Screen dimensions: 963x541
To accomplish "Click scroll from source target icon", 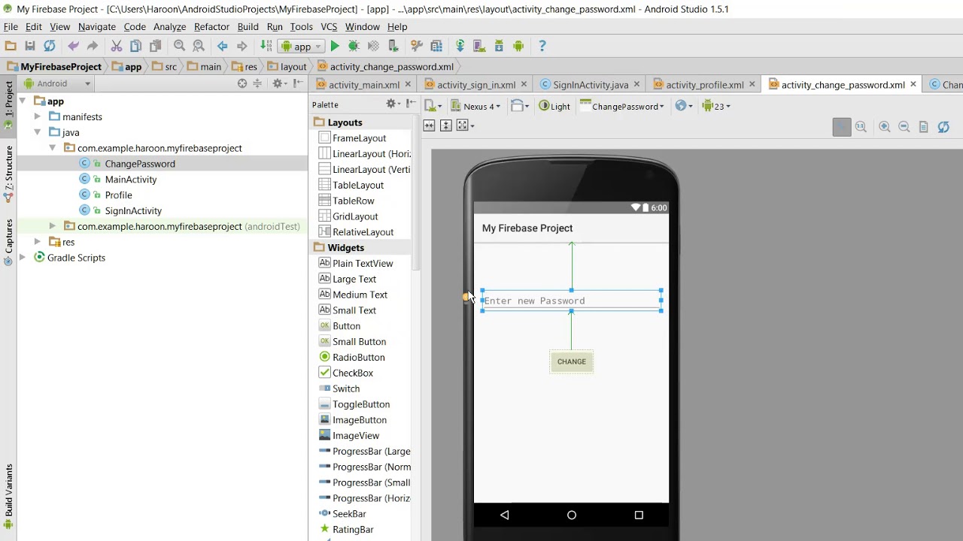I will point(242,83).
